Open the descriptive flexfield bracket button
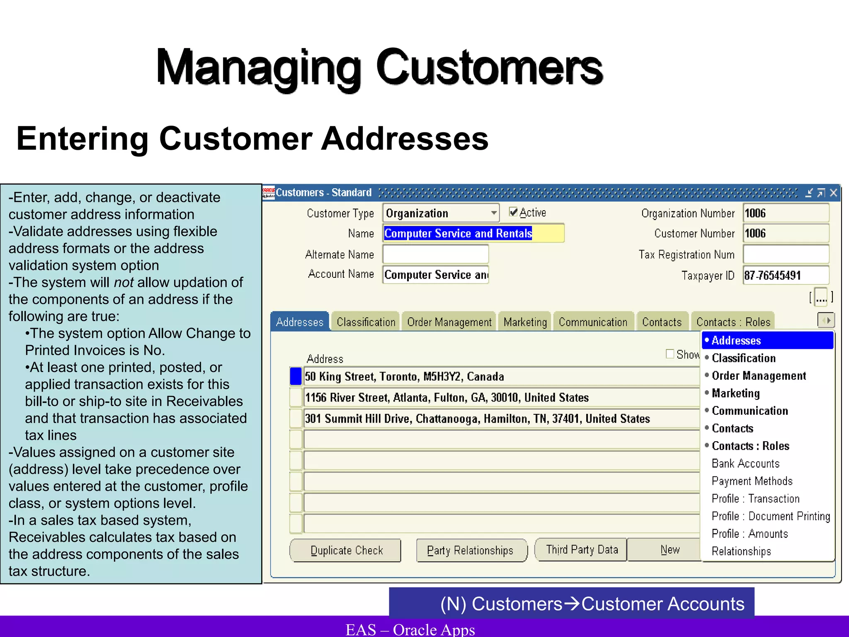 (821, 297)
